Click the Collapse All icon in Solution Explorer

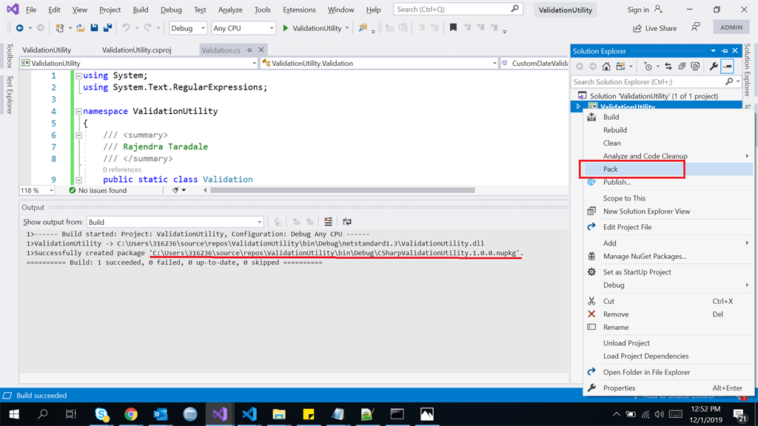click(682, 66)
